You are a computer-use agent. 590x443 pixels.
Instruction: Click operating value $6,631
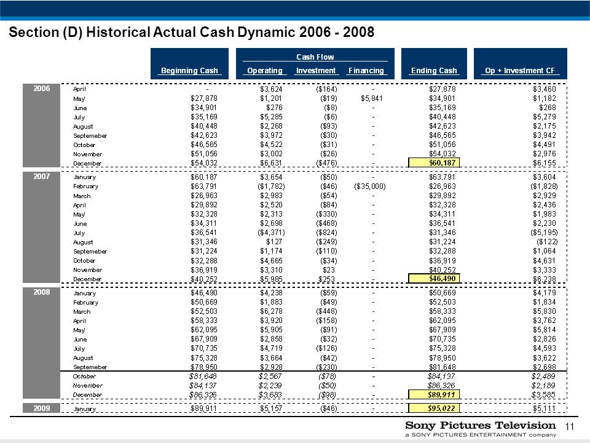(271, 162)
